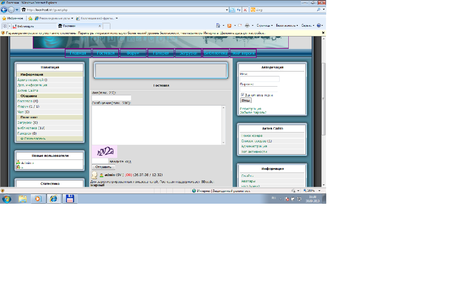Open Windows Media Player taskbar icon
466x291 pixels.
pos(38,199)
